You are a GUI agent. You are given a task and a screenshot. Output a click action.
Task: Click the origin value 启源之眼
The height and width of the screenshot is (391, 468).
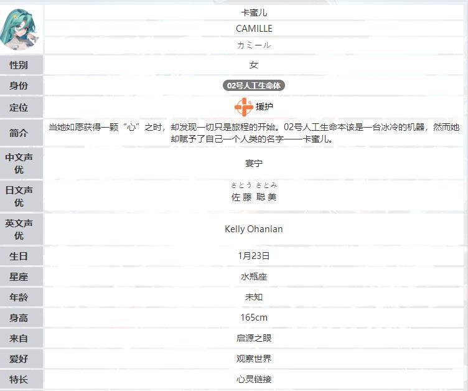click(254, 338)
